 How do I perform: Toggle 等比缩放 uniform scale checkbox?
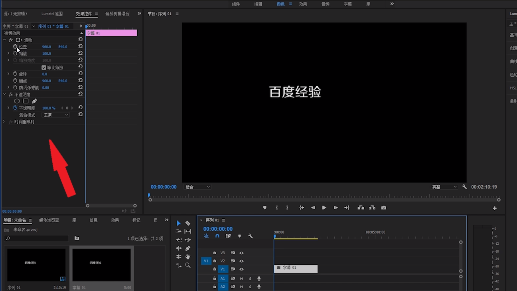[44, 67]
